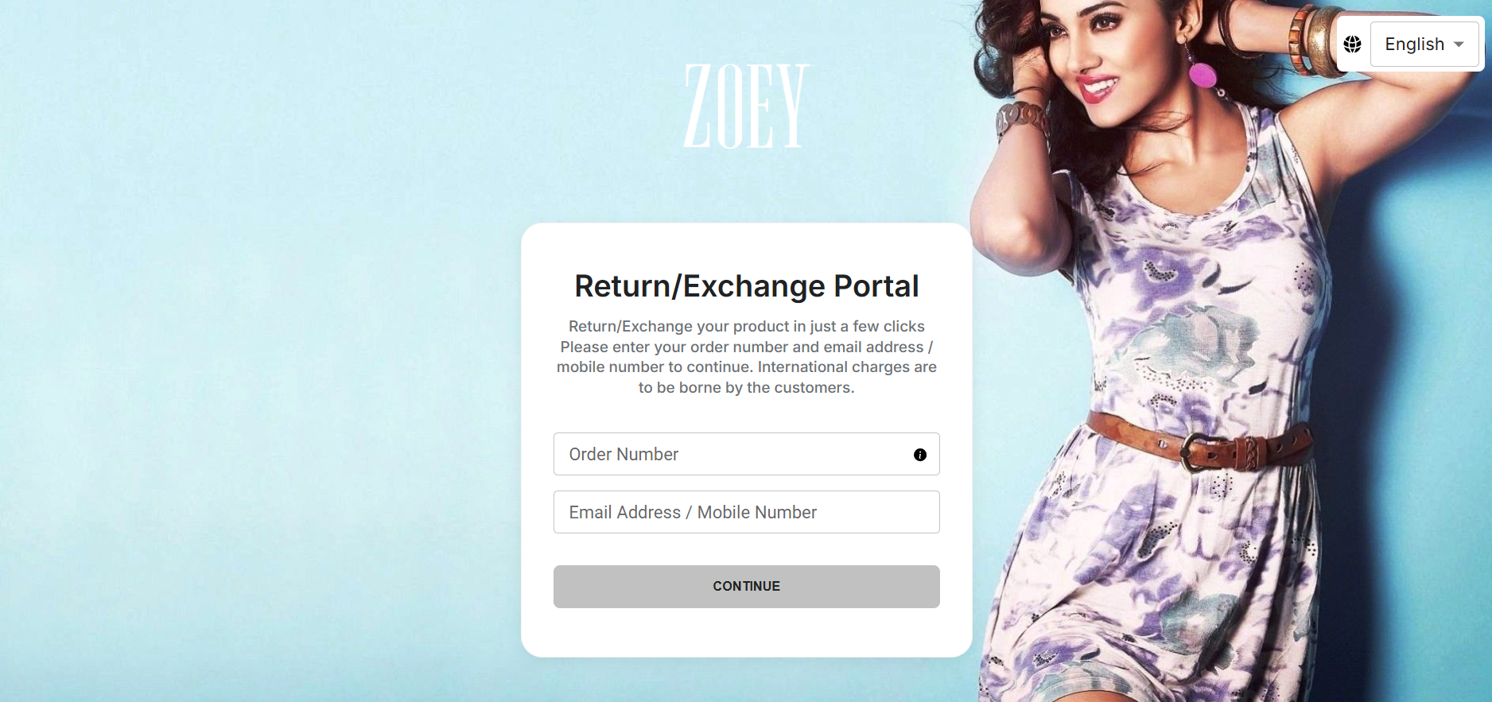Click the 'Please enter your order number' line
The height and width of the screenshot is (702, 1492).
click(746, 347)
